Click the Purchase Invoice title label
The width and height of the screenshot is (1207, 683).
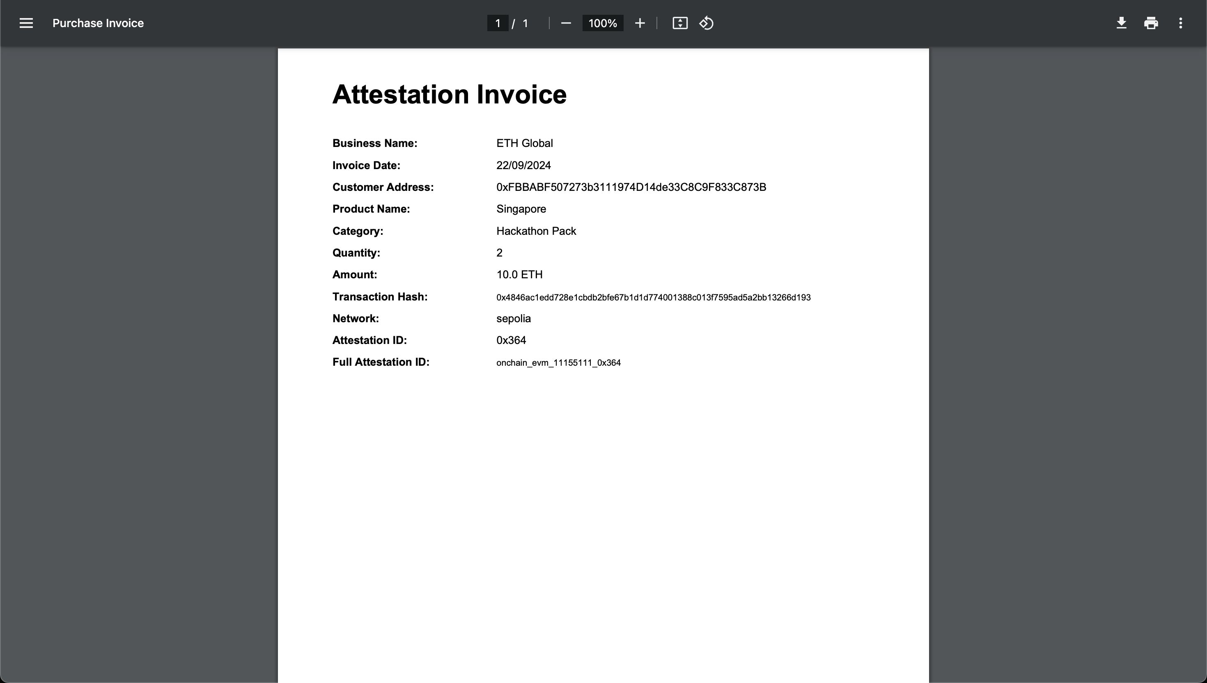[x=97, y=23]
